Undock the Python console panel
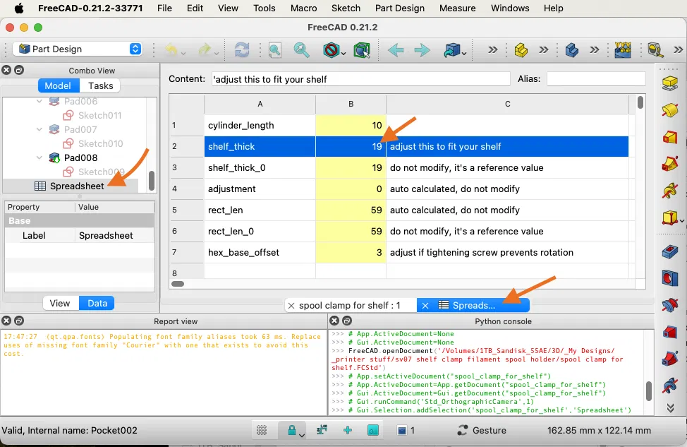This screenshot has width=687, height=447. (346, 321)
